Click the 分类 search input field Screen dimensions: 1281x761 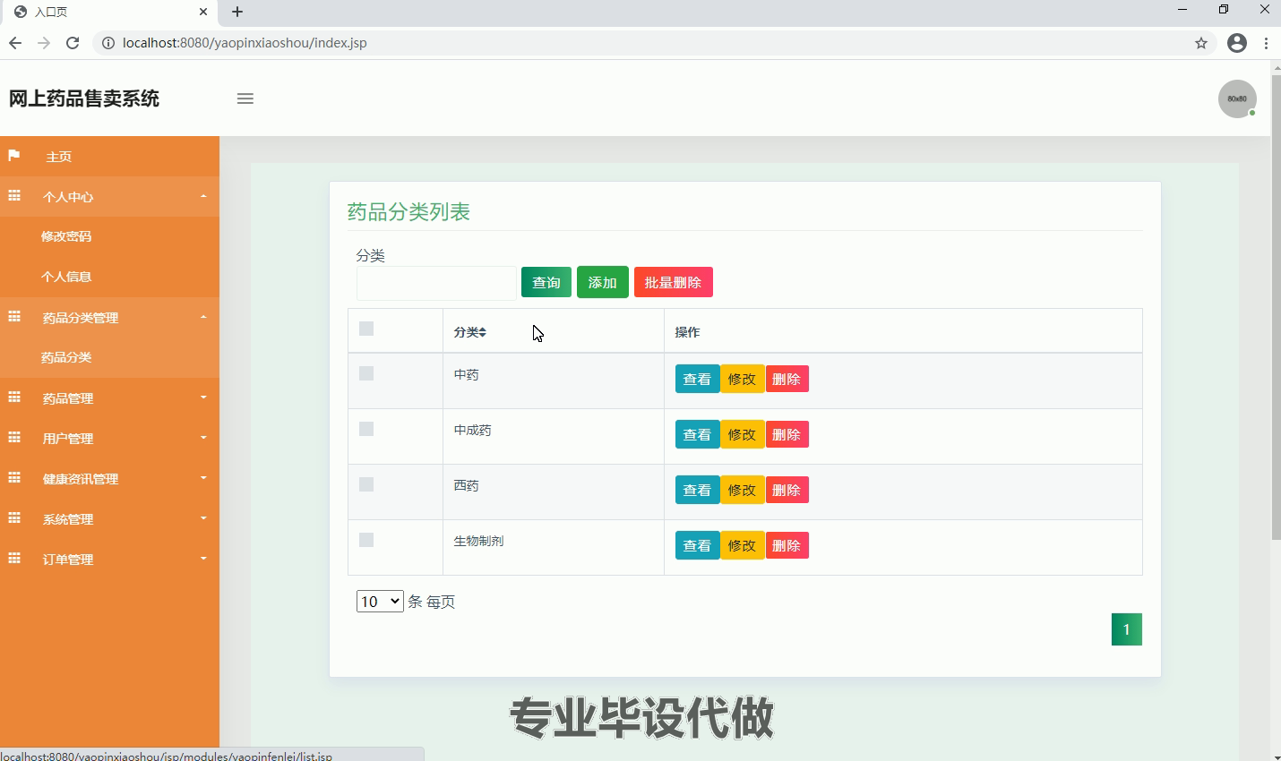[436, 283]
